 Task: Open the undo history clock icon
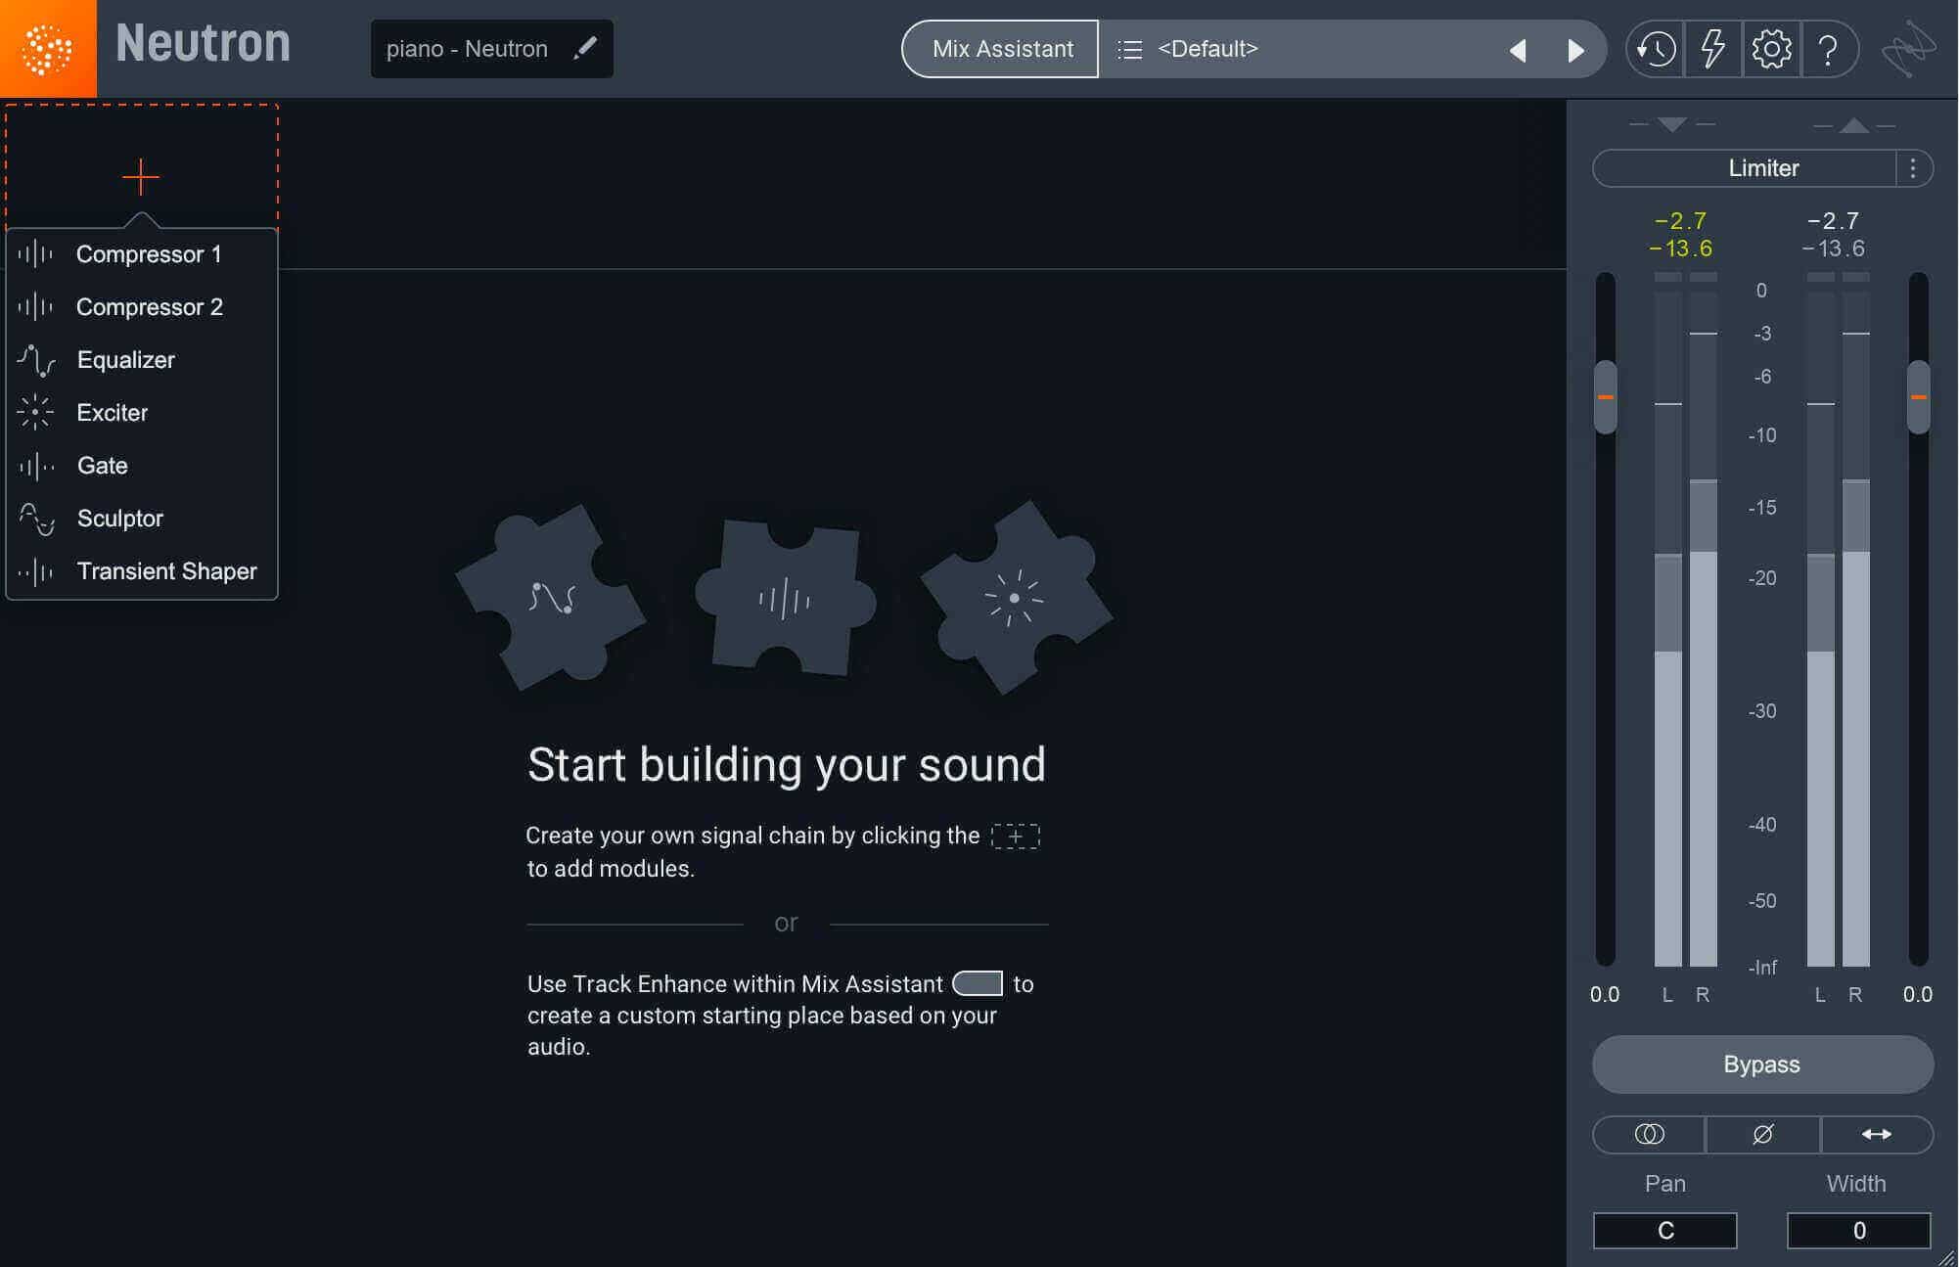click(1656, 49)
